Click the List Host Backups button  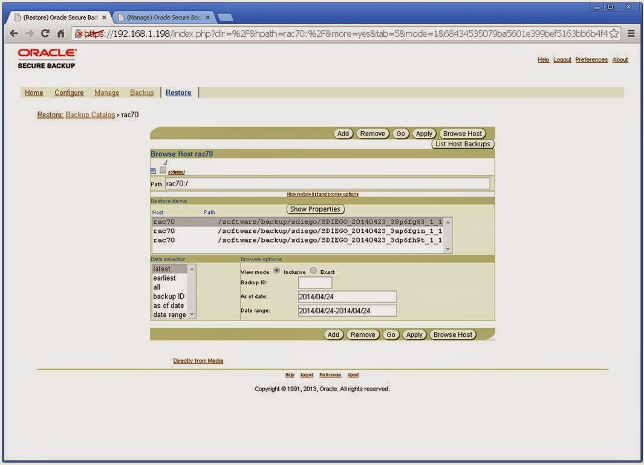[463, 144]
